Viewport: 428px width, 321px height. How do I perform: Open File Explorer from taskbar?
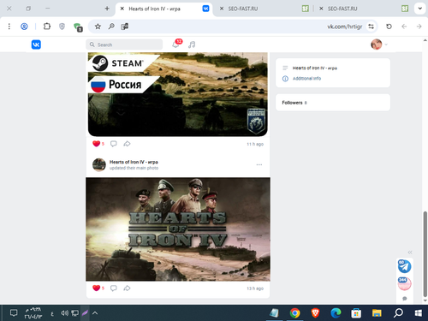click(x=377, y=313)
